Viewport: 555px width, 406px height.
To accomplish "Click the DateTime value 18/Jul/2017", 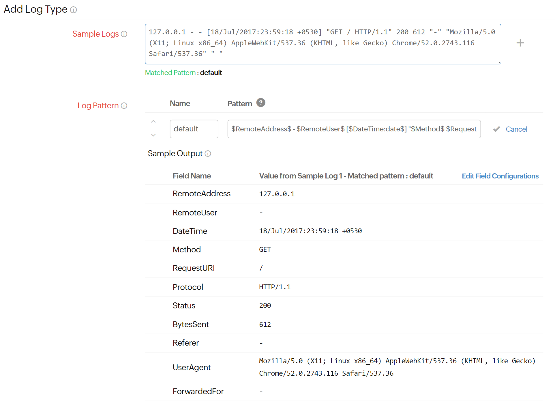I will (x=310, y=231).
